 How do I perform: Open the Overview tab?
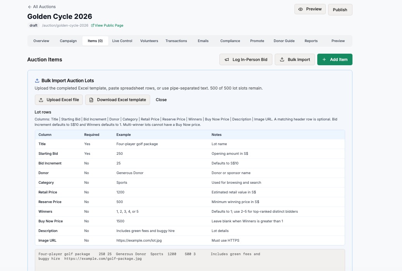click(x=41, y=41)
